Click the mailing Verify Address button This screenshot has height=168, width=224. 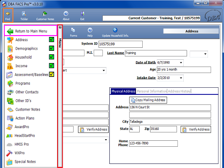pos(93,130)
